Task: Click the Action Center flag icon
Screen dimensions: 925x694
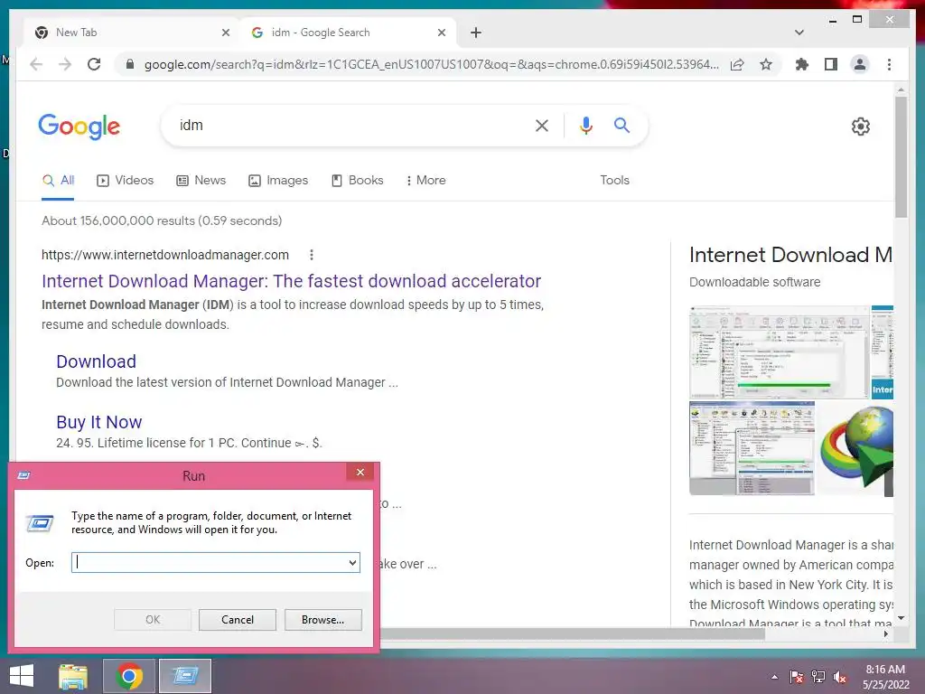Action: (x=796, y=677)
